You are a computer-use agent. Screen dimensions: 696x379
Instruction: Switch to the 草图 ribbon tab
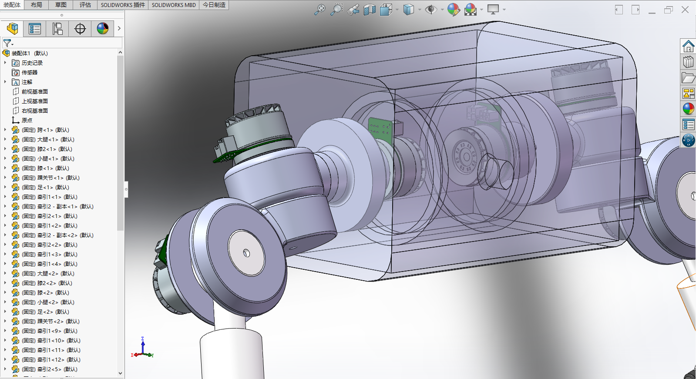(x=61, y=5)
